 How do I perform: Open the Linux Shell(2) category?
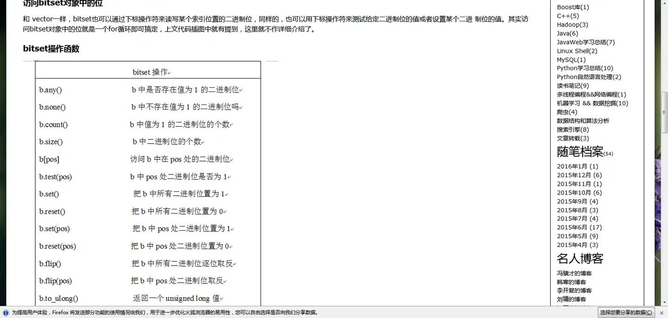tap(577, 51)
